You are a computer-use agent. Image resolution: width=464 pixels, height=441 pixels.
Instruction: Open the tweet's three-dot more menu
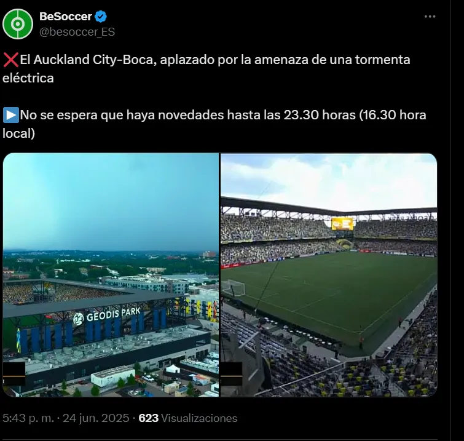click(430, 17)
